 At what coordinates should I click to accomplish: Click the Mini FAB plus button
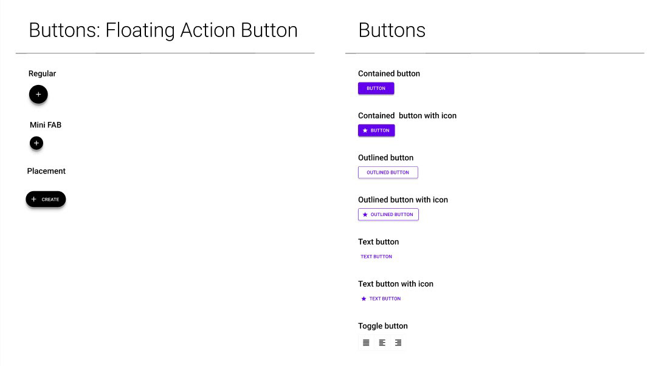coord(36,143)
